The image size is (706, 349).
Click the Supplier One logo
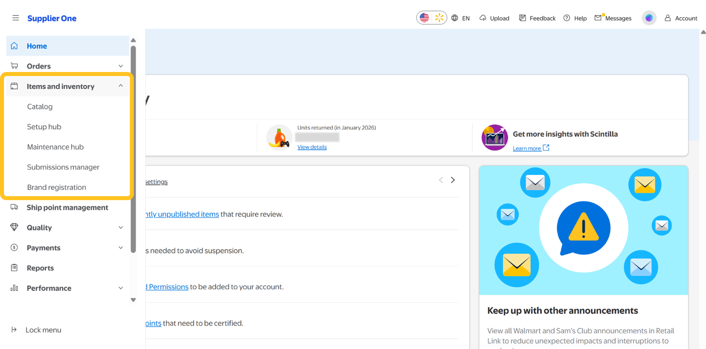tap(52, 18)
